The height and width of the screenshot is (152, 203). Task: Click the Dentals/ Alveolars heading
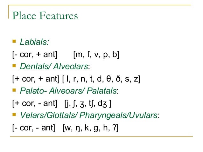(54, 67)
